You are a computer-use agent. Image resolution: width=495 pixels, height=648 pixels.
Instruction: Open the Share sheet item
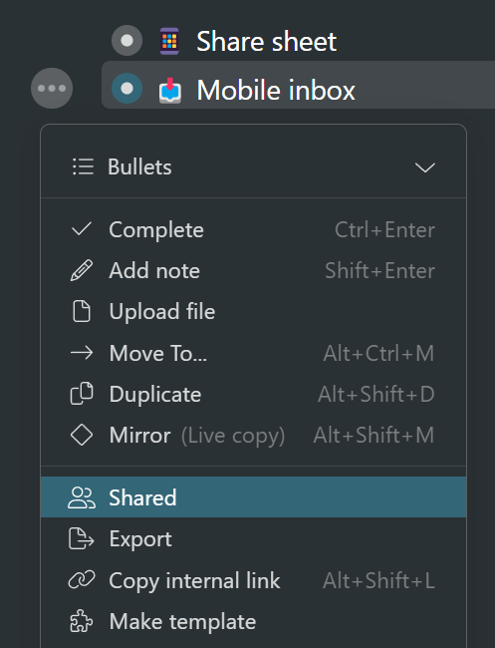(x=266, y=41)
